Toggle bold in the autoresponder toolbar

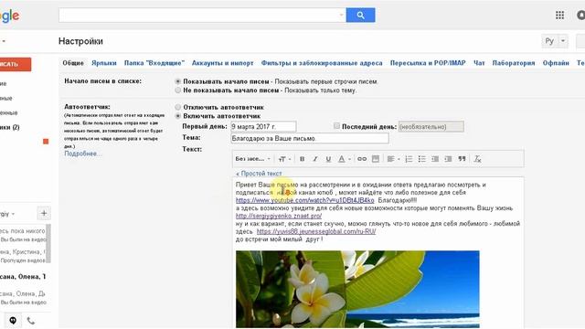pyautogui.click(x=303, y=159)
